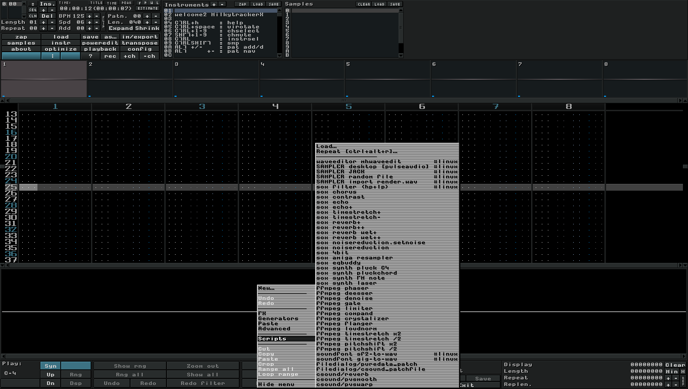Expand the FX submenu in context menu

(262, 314)
